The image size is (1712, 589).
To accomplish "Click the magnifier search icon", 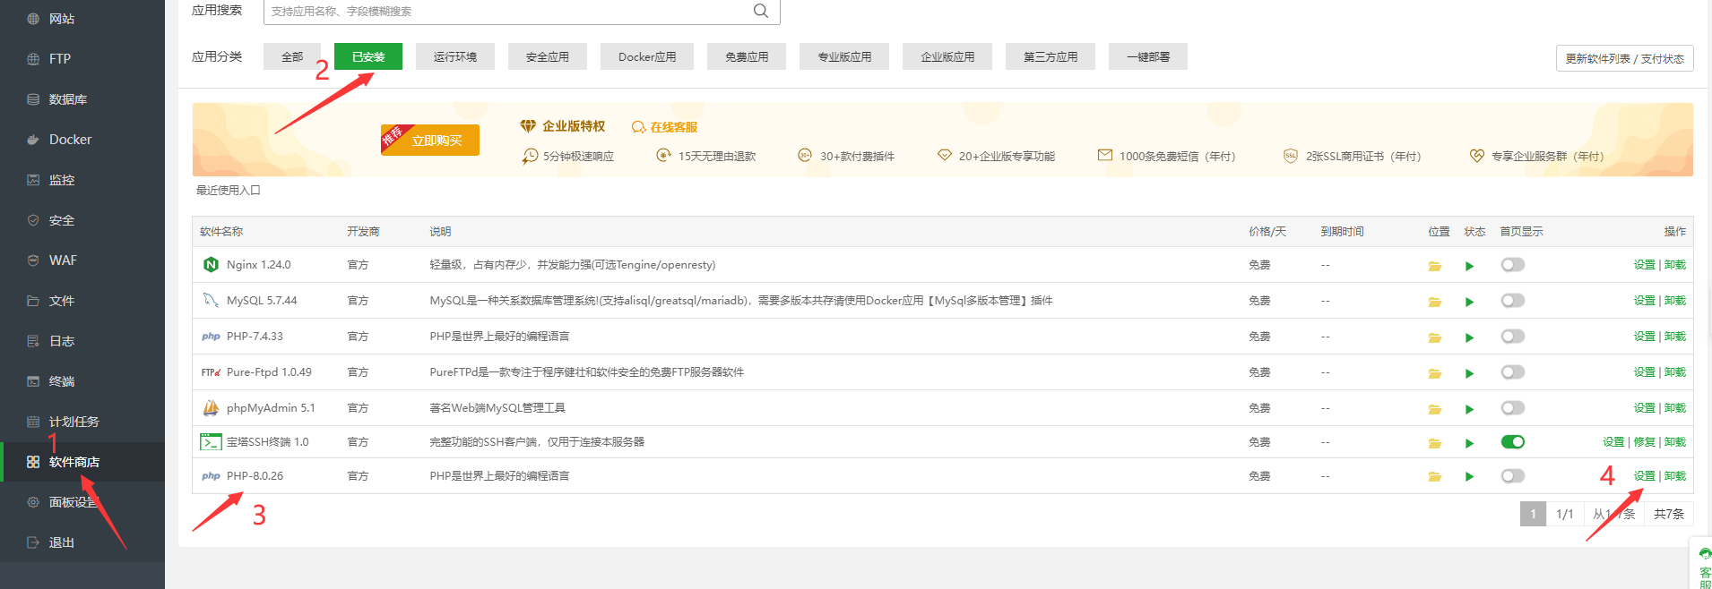I will tap(761, 11).
